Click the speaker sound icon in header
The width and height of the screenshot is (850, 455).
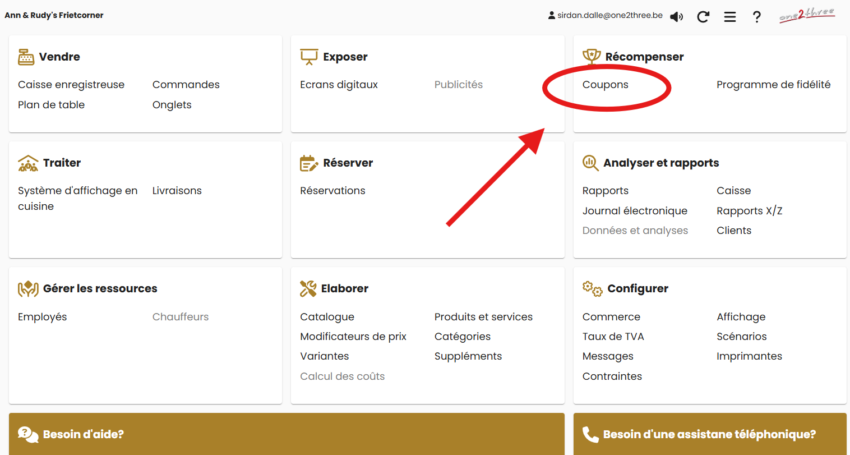677,17
